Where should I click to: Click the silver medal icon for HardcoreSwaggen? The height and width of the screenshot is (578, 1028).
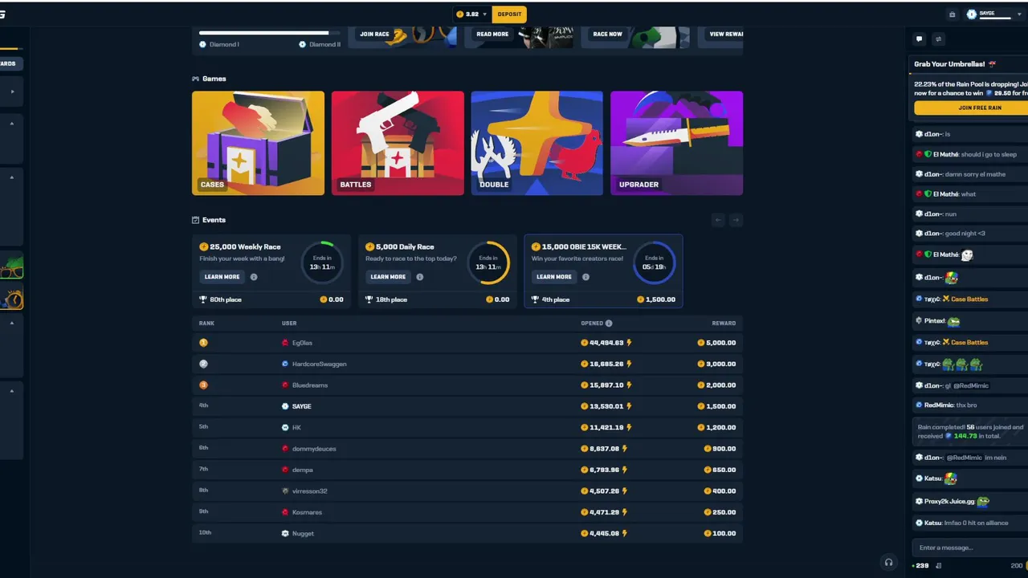tap(204, 364)
